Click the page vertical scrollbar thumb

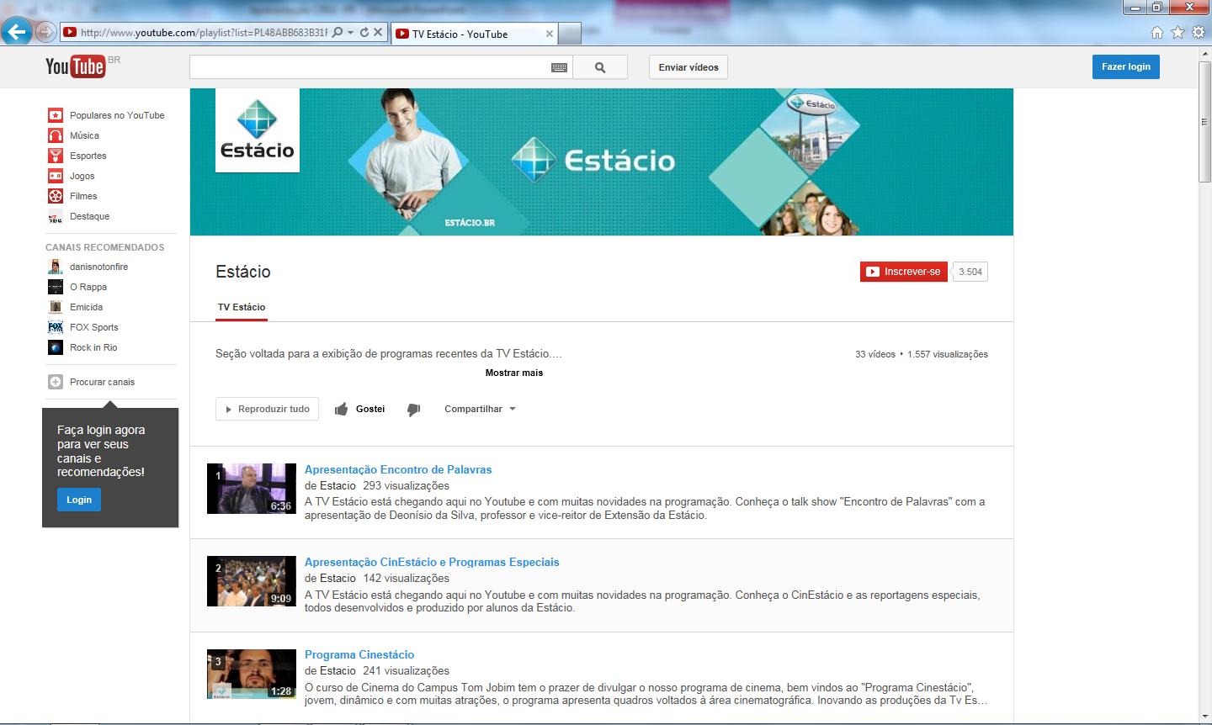(x=1204, y=122)
